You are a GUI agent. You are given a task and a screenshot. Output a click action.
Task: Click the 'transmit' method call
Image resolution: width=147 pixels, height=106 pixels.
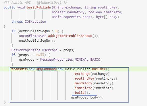click(x=19, y=69)
